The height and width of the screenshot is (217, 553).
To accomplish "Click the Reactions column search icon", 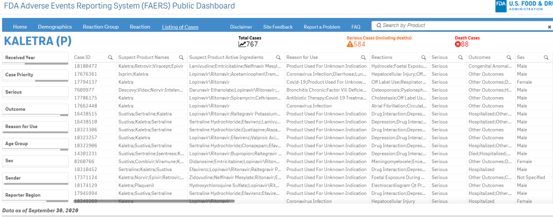I will [424, 57].
